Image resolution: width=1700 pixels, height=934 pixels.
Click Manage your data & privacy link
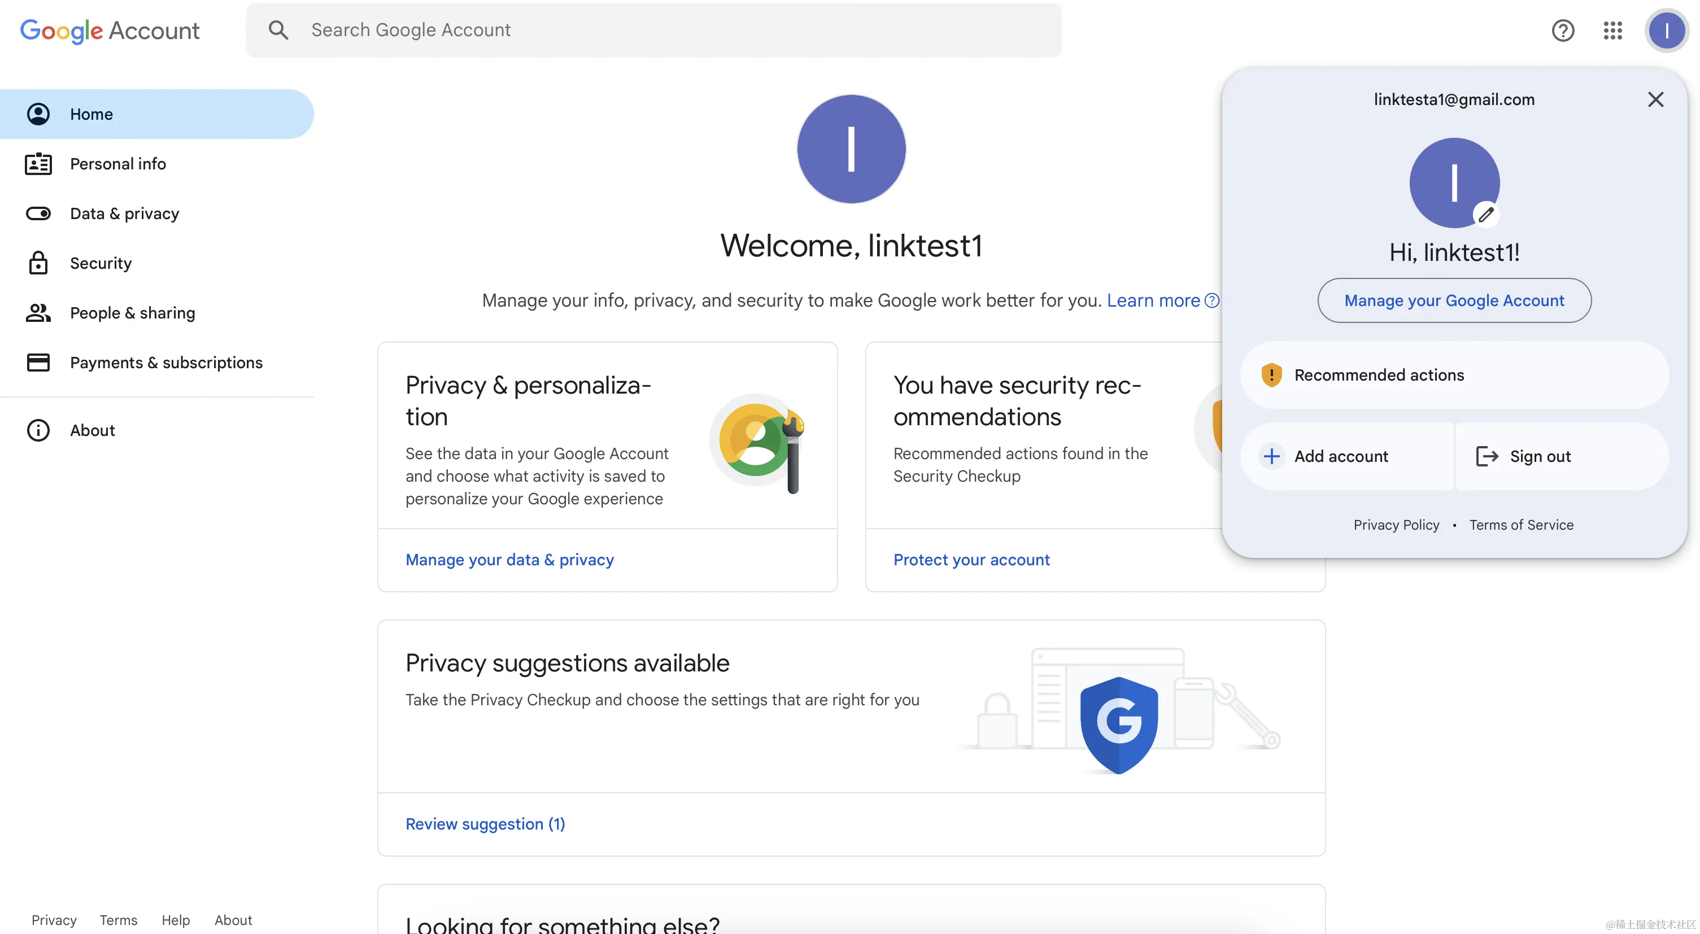509,560
